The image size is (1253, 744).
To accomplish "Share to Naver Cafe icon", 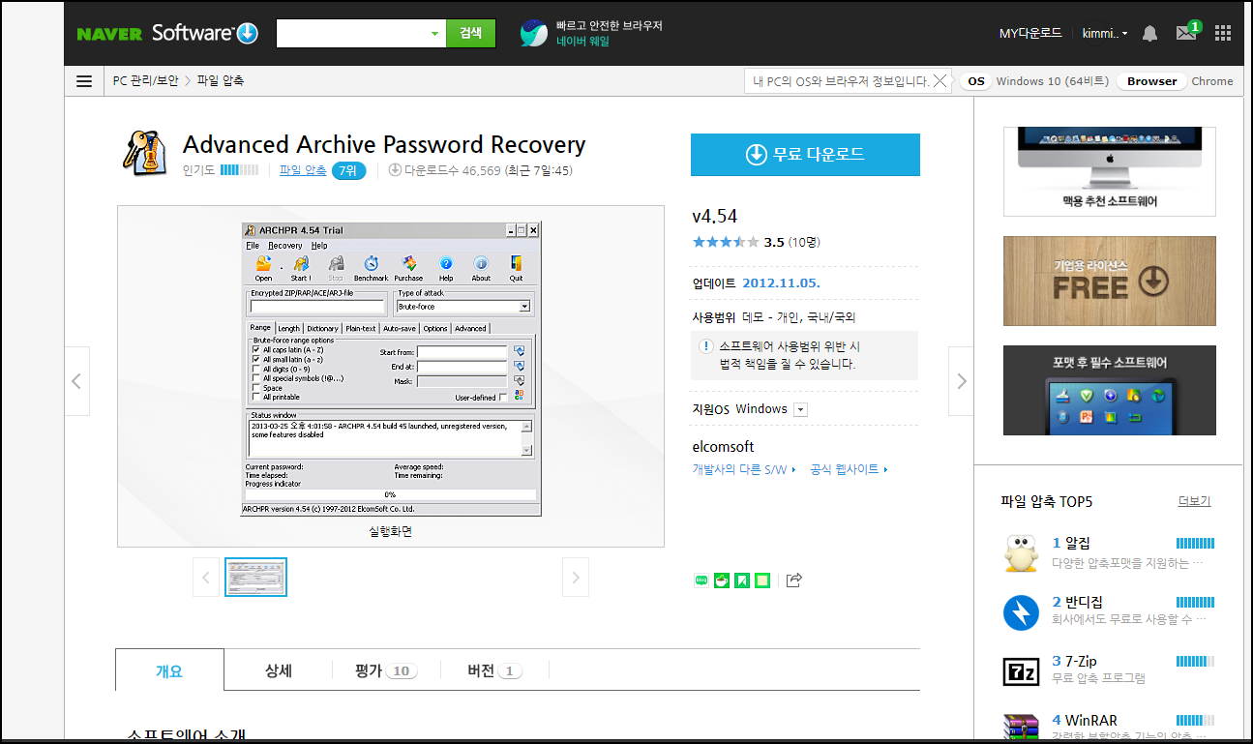I will 722,580.
